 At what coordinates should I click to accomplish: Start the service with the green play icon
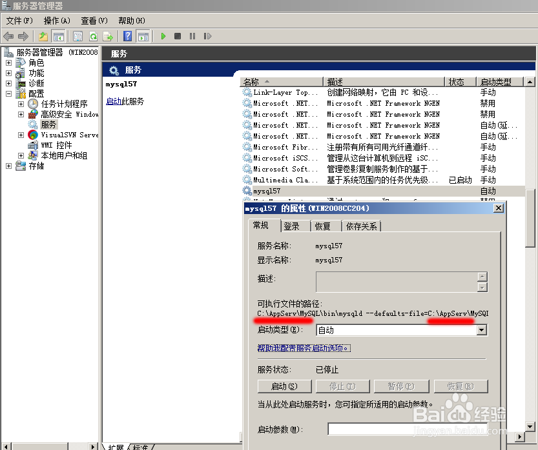click(x=163, y=35)
